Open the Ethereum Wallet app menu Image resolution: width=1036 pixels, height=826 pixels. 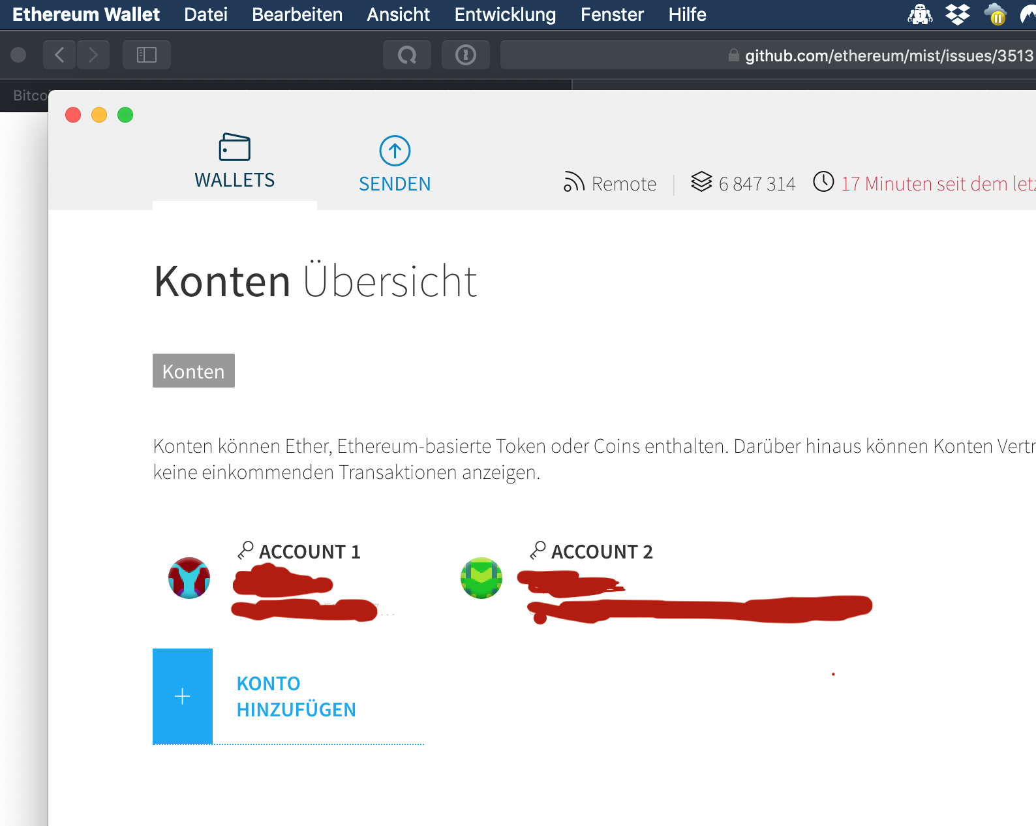[x=86, y=14]
